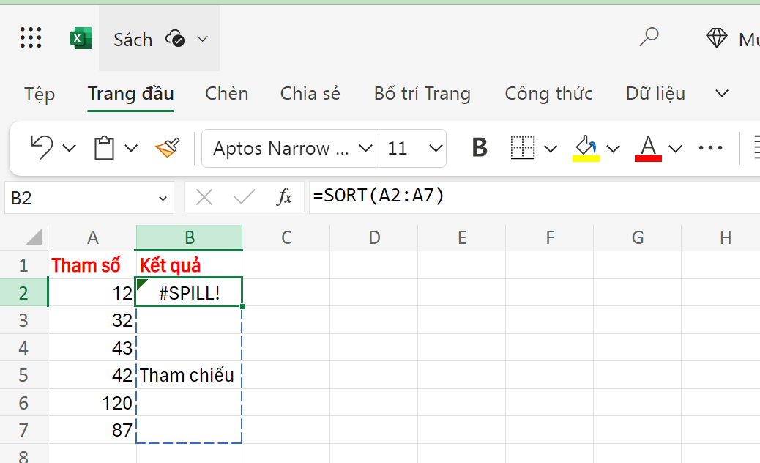Viewport: 760px width, 463px height.
Task: Apply yellow fill color bucket
Action: pyautogui.click(x=586, y=148)
